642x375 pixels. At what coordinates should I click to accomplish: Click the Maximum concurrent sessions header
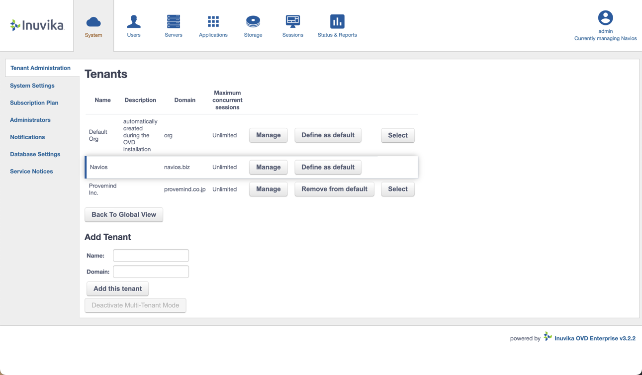pos(227,100)
